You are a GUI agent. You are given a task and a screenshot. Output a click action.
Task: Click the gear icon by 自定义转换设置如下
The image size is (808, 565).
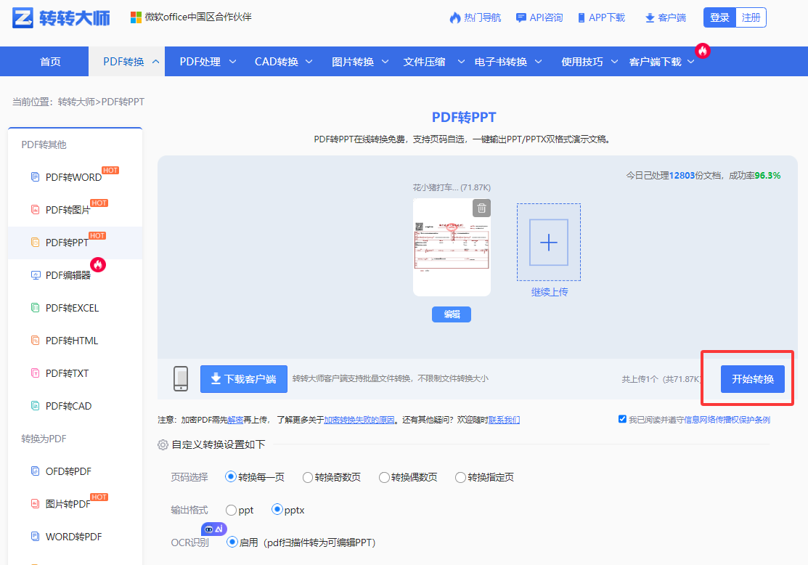163,444
